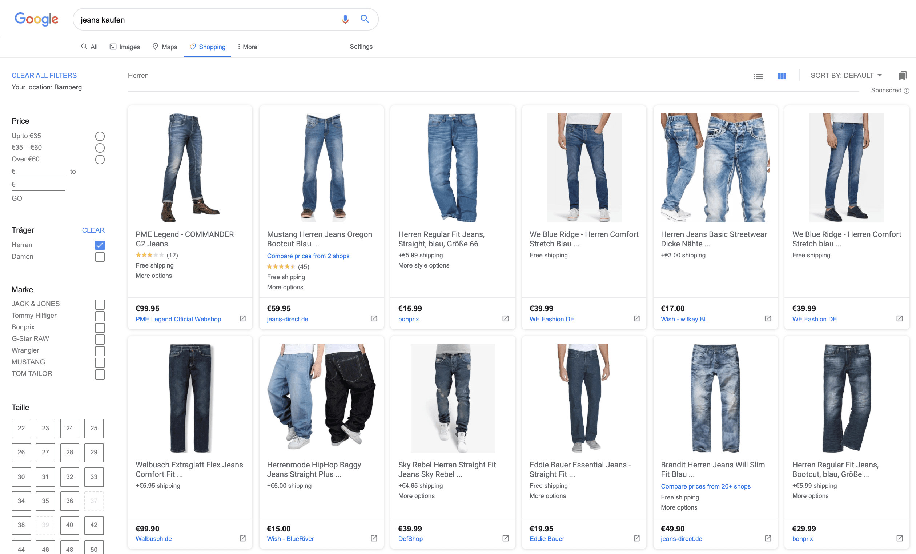The image size is (916, 554).
Task: Check the Damen checkbox
Action: click(100, 257)
